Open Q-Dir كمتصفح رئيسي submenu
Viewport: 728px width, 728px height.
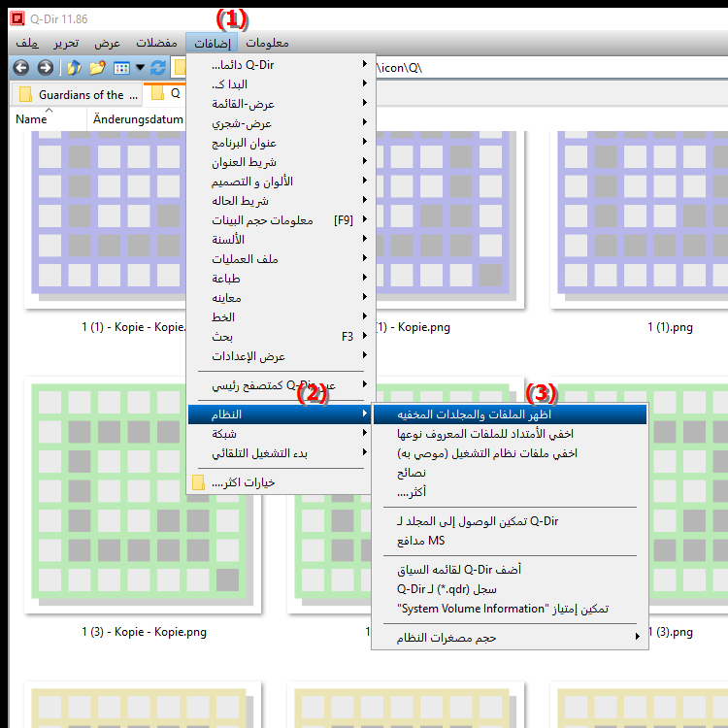[x=281, y=385]
